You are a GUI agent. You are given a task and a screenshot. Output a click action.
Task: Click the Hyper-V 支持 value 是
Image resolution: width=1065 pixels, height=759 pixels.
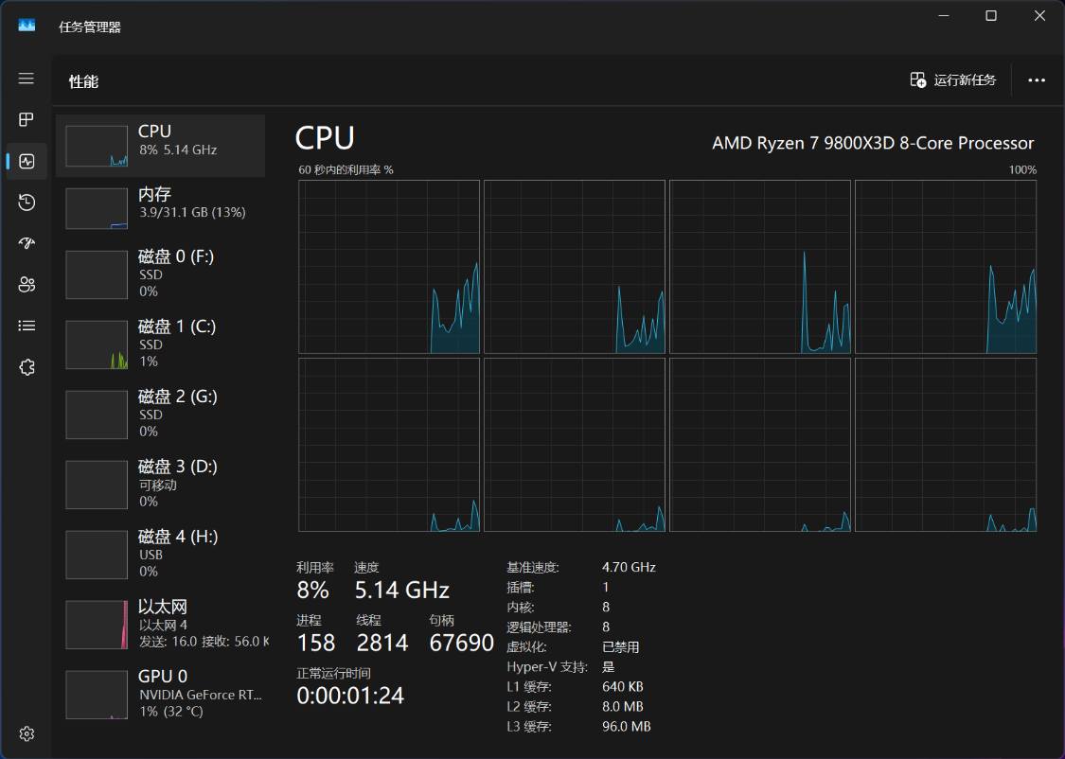[609, 666]
